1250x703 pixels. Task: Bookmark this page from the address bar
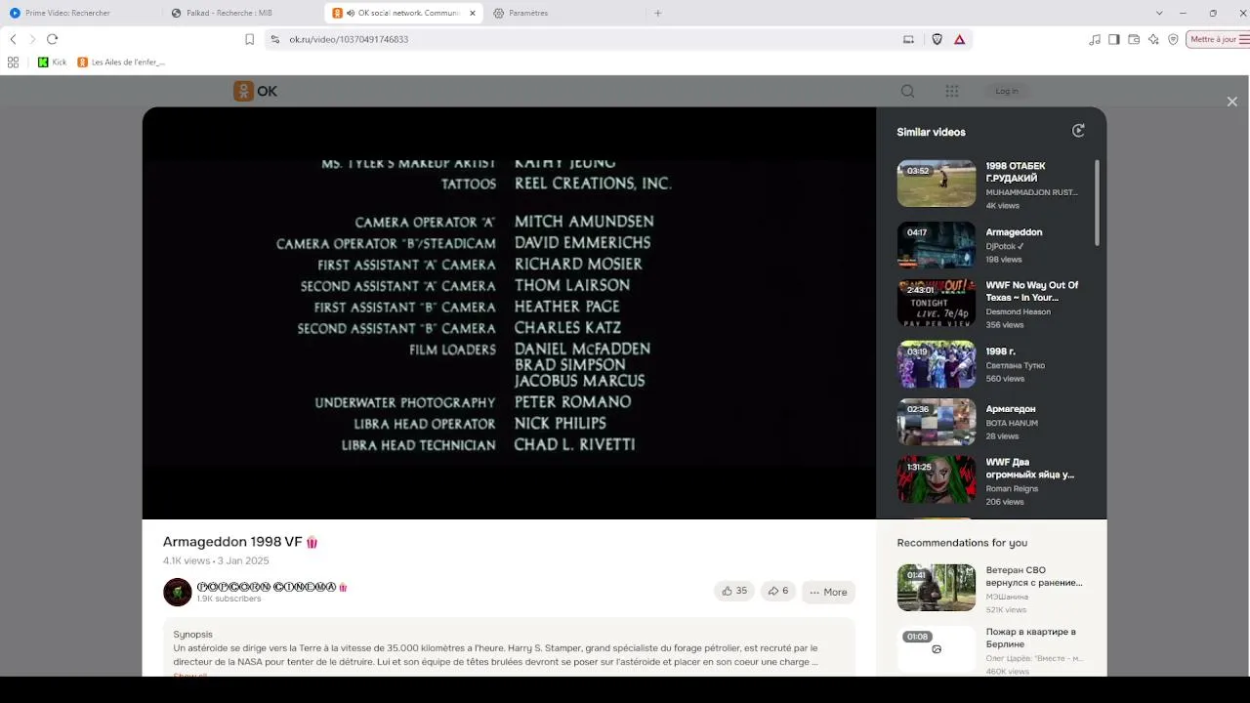click(x=249, y=39)
